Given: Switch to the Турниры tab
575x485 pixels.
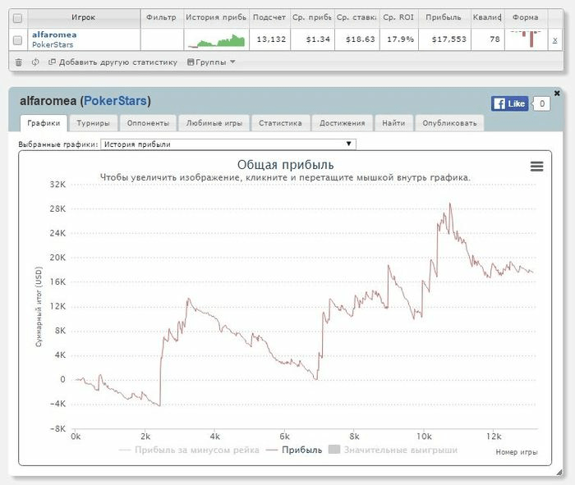Looking at the screenshot, I should click(x=93, y=123).
